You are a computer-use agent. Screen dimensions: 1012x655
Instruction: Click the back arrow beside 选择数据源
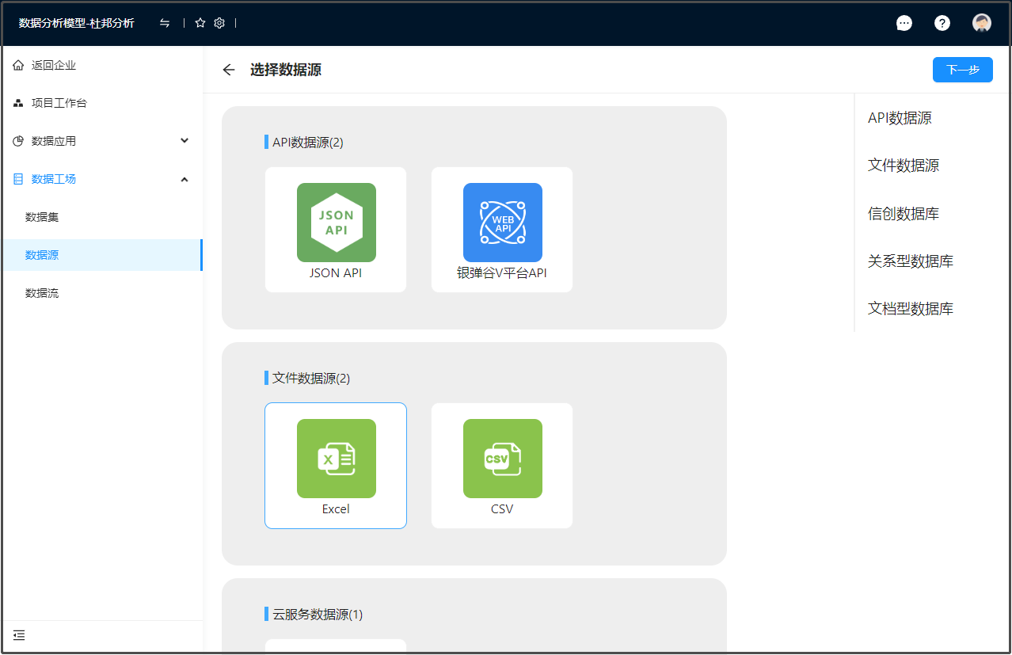pyautogui.click(x=229, y=70)
